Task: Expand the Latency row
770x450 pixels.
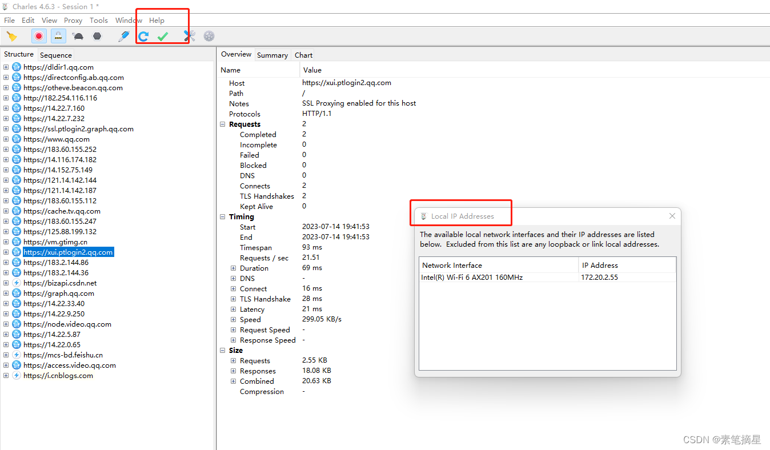Action: 234,309
